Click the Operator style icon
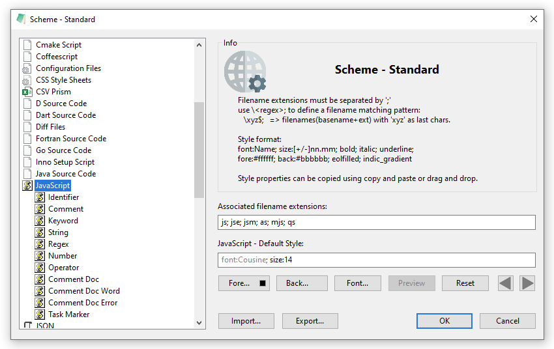 coord(40,268)
